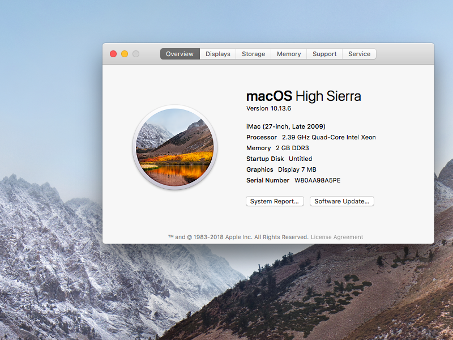The height and width of the screenshot is (340, 453).
Task: Click the iMac (27-inch, Late 2009) model text
Action: click(285, 126)
